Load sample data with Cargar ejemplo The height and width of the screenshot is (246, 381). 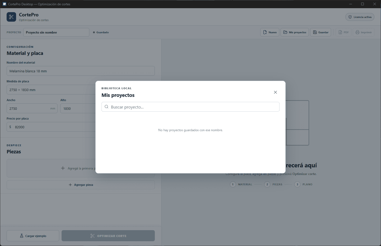33,236
